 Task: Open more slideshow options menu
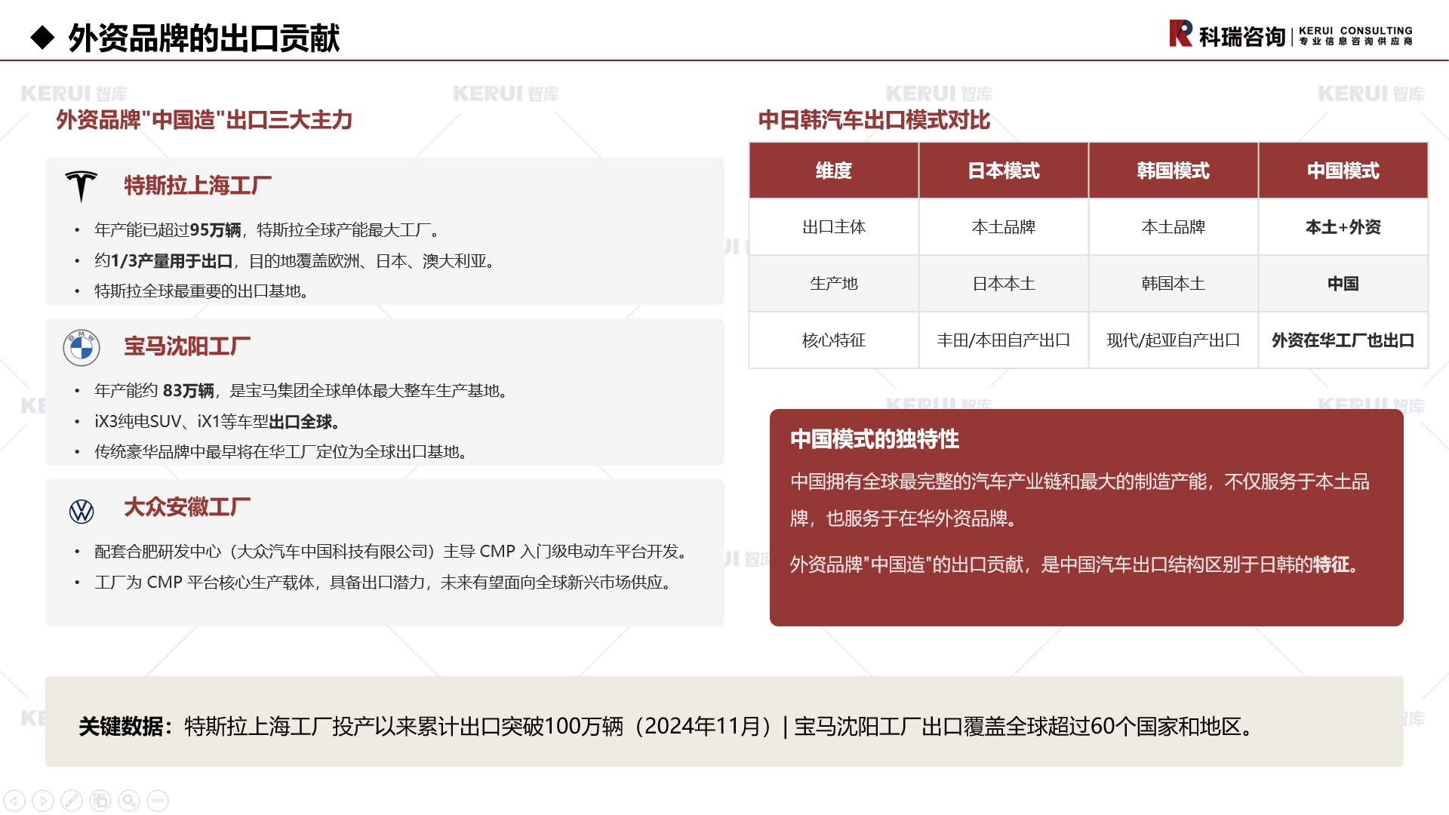158,800
